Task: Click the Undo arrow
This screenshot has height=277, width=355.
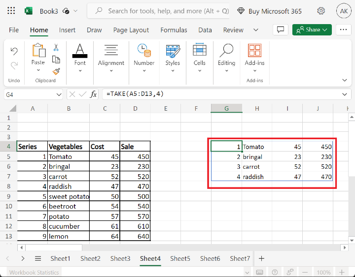Action: pyautogui.click(x=14, y=51)
